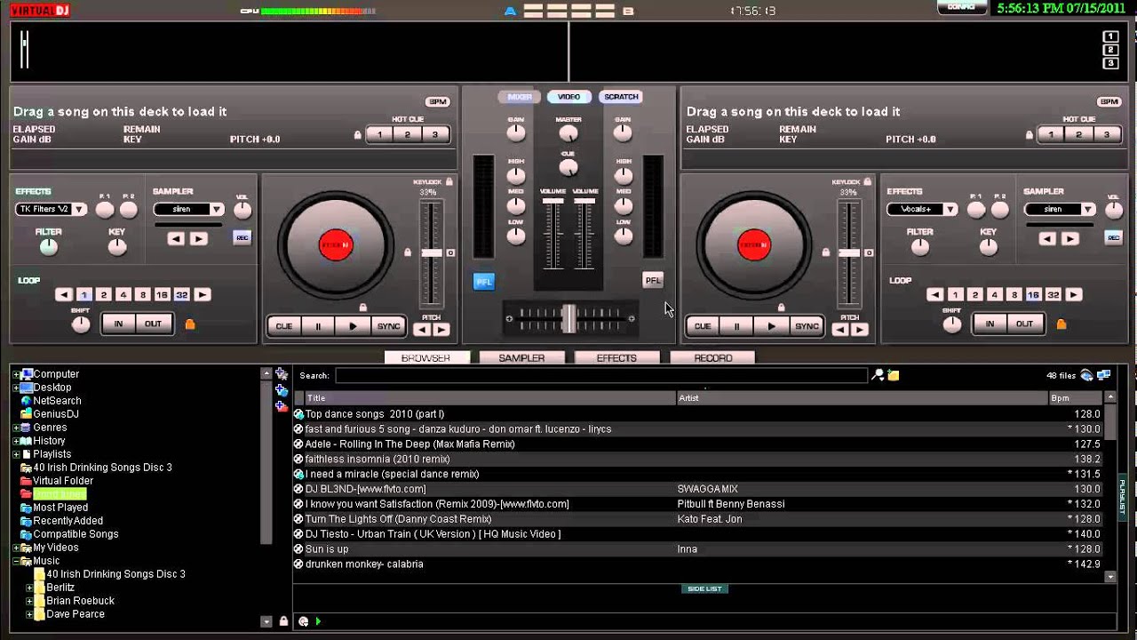Set loop IN on left deck

click(x=118, y=324)
